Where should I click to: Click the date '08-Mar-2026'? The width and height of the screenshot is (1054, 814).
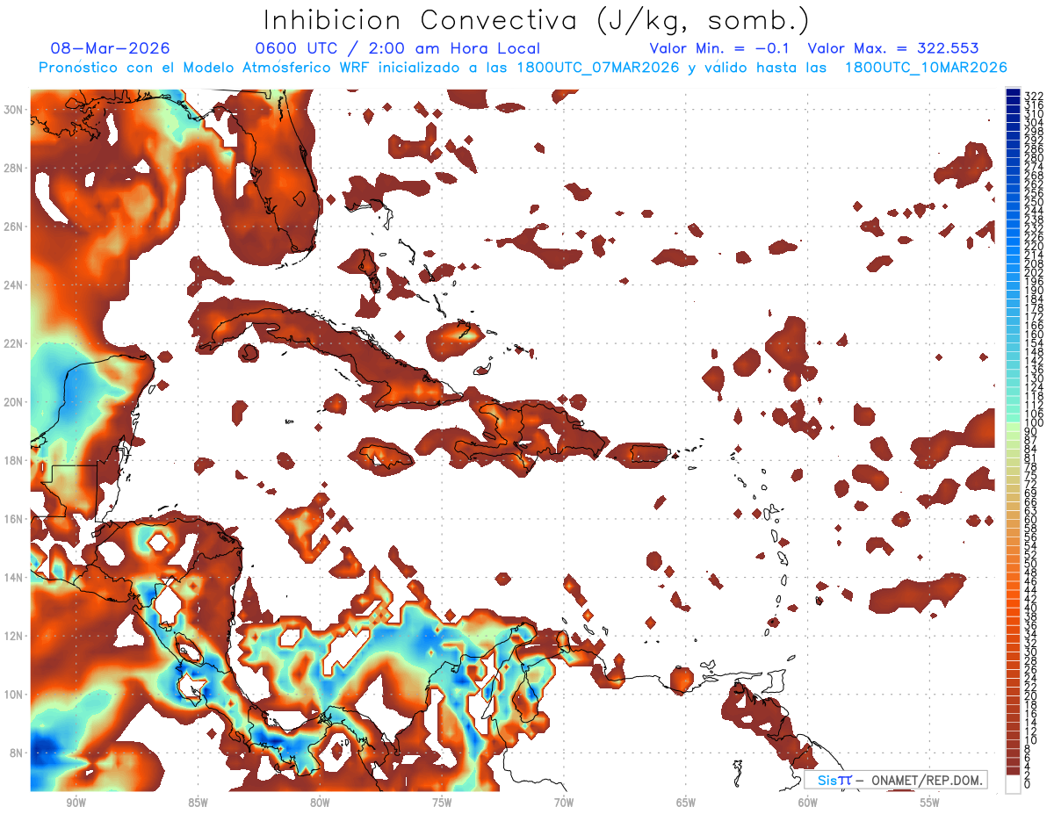(x=111, y=48)
